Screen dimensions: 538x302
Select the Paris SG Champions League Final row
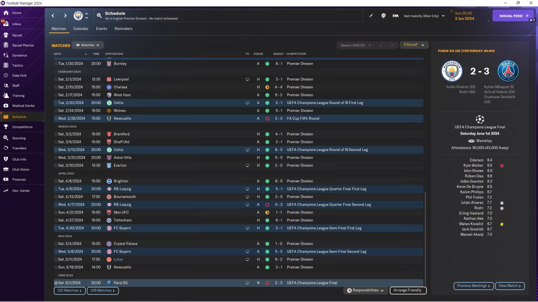point(238,283)
